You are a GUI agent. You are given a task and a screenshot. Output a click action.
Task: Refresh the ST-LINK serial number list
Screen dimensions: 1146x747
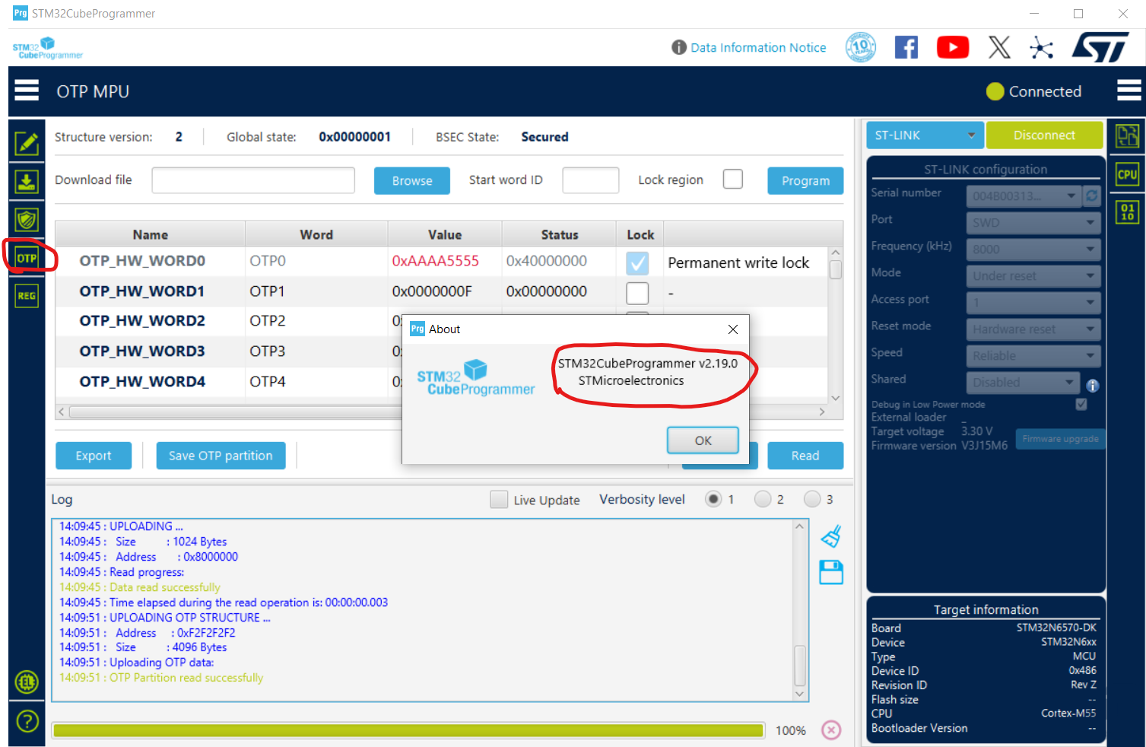click(1092, 195)
